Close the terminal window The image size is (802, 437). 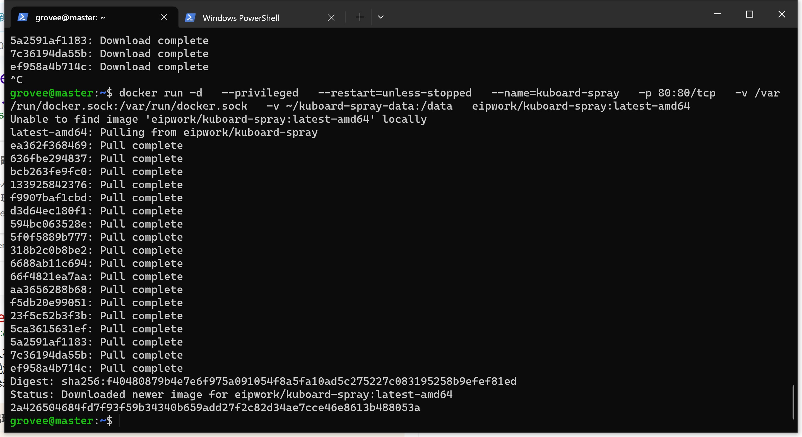click(781, 14)
